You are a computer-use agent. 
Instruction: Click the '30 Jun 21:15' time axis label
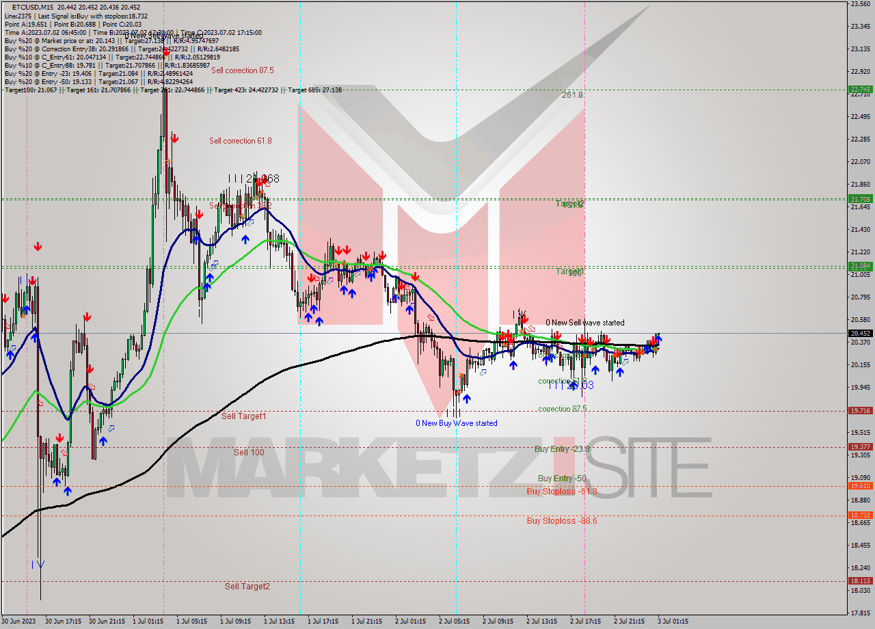click(107, 621)
